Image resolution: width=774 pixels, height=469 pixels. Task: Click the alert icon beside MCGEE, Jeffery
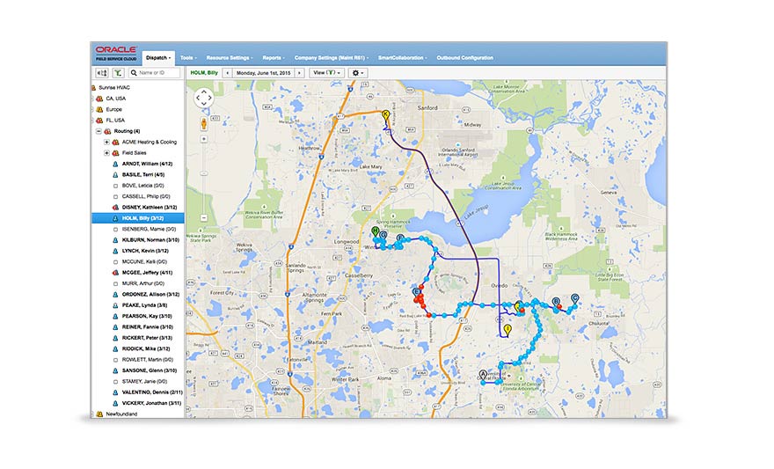coord(115,273)
